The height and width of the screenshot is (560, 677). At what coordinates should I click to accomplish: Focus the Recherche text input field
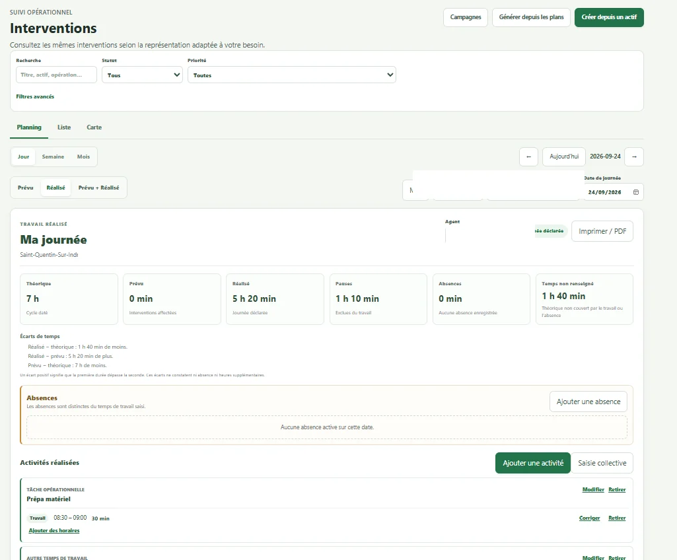(56, 75)
